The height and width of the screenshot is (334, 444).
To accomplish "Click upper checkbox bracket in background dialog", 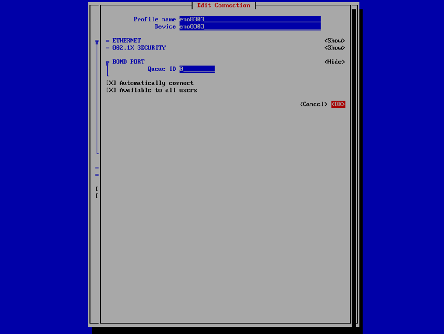I will [97, 189].
